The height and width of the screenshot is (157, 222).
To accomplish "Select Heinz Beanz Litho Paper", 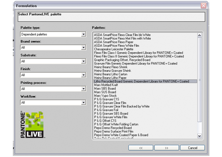I will pos(110,78).
